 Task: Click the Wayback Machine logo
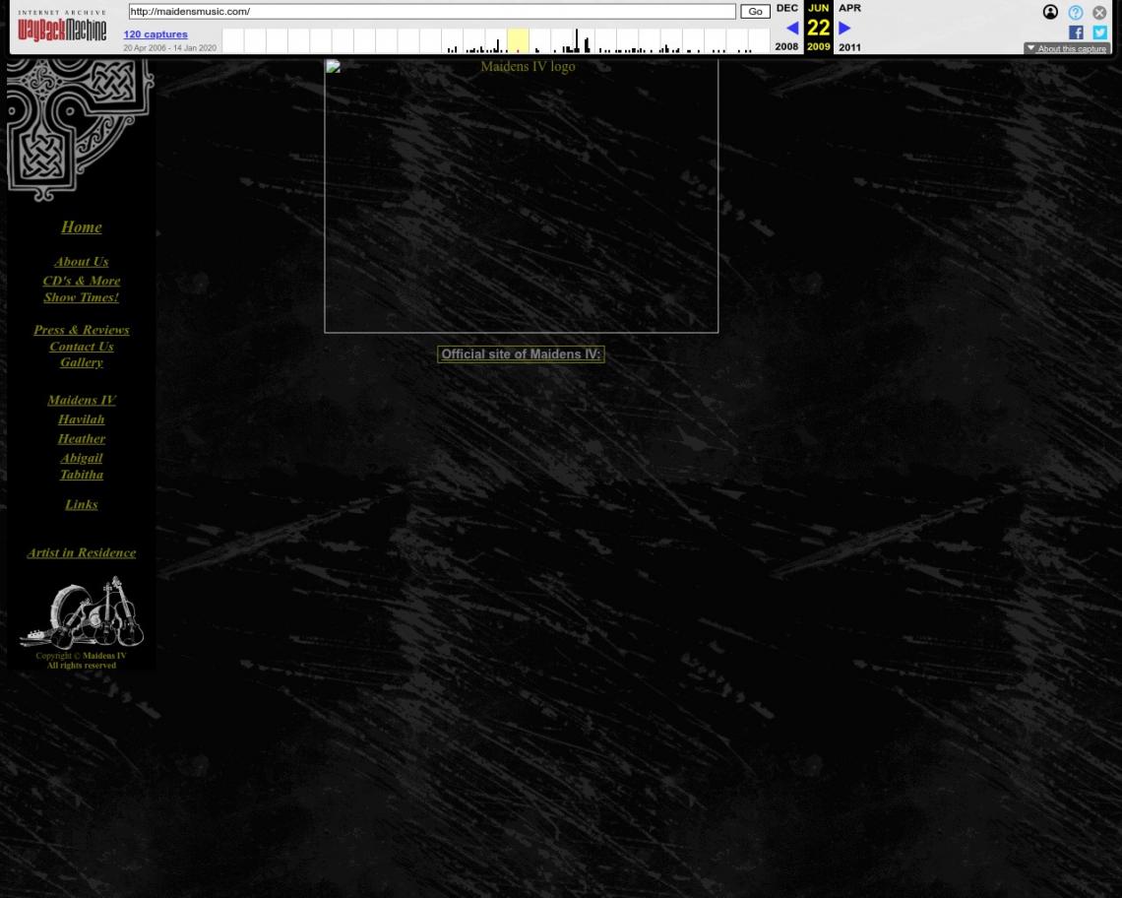pos(62,27)
